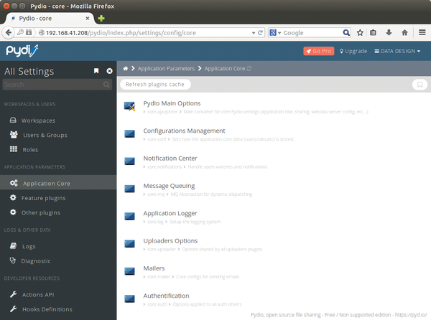431x320 pixels.
Task: Click the Users & Groups people icon
Action: pos(14,134)
